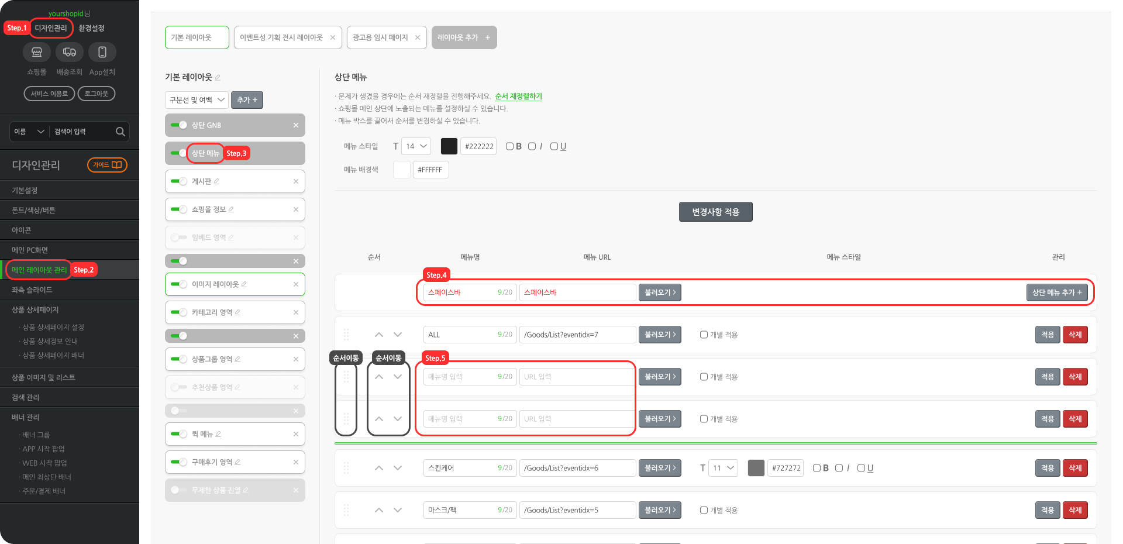Check 개별 적용 for the ALL row

(x=704, y=335)
